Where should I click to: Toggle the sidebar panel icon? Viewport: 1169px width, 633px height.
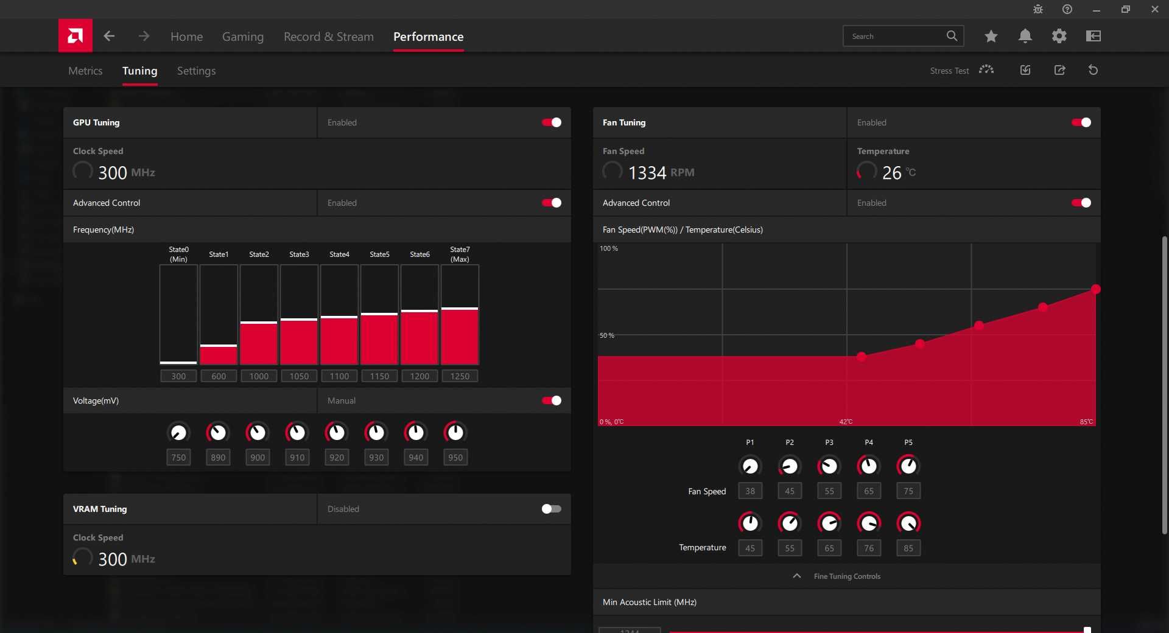click(1094, 36)
